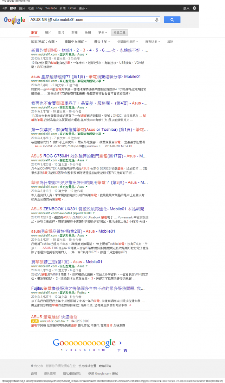
Task: Click 使用 Google.com 網域 footer link
Action: point(103,374)
